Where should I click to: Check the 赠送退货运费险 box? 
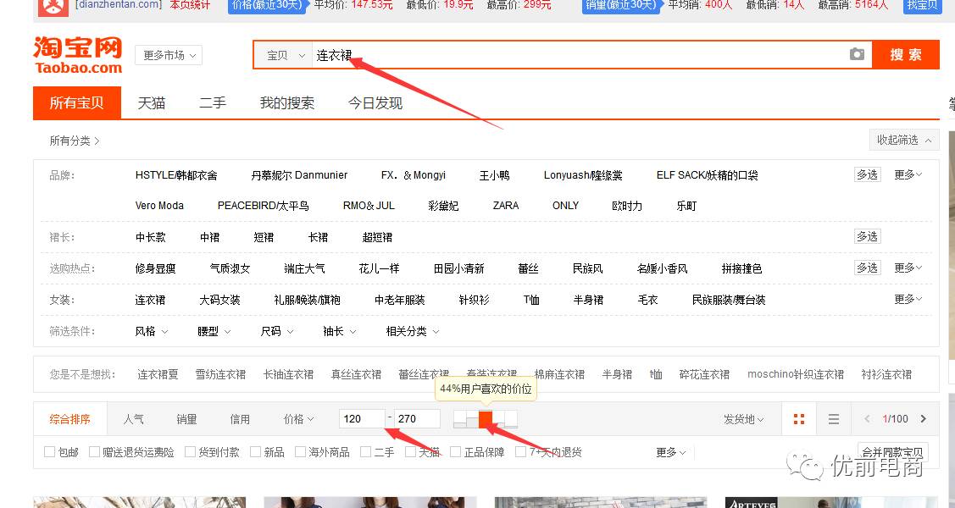point(94,451)
